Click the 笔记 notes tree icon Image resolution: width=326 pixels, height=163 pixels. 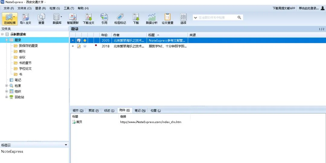11,80
